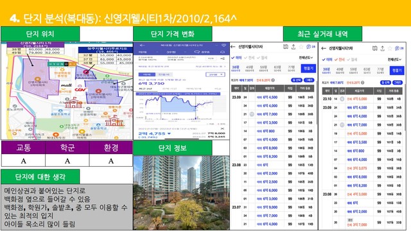Screen dimensions: 411x231
Task: Toggle 월세 checkbox in middle panel
Action: click(262, 58)
